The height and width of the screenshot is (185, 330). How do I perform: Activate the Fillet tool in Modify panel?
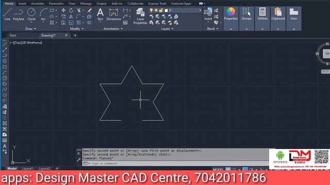pos(79,16)
